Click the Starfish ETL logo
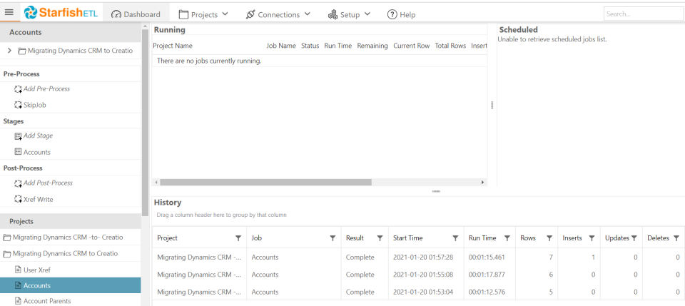Screen dimensions: 685x306 60,13
